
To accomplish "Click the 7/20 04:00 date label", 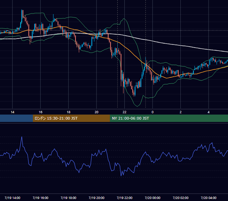I will [x=209, y=198].
